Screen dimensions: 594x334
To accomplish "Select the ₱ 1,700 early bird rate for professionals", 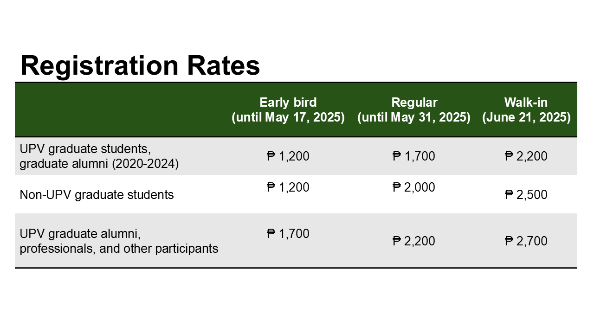I will tap(288, 234).
